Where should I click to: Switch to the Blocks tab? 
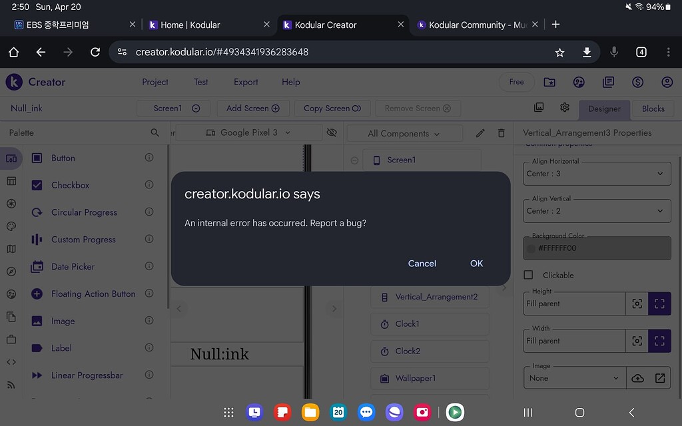652,108
